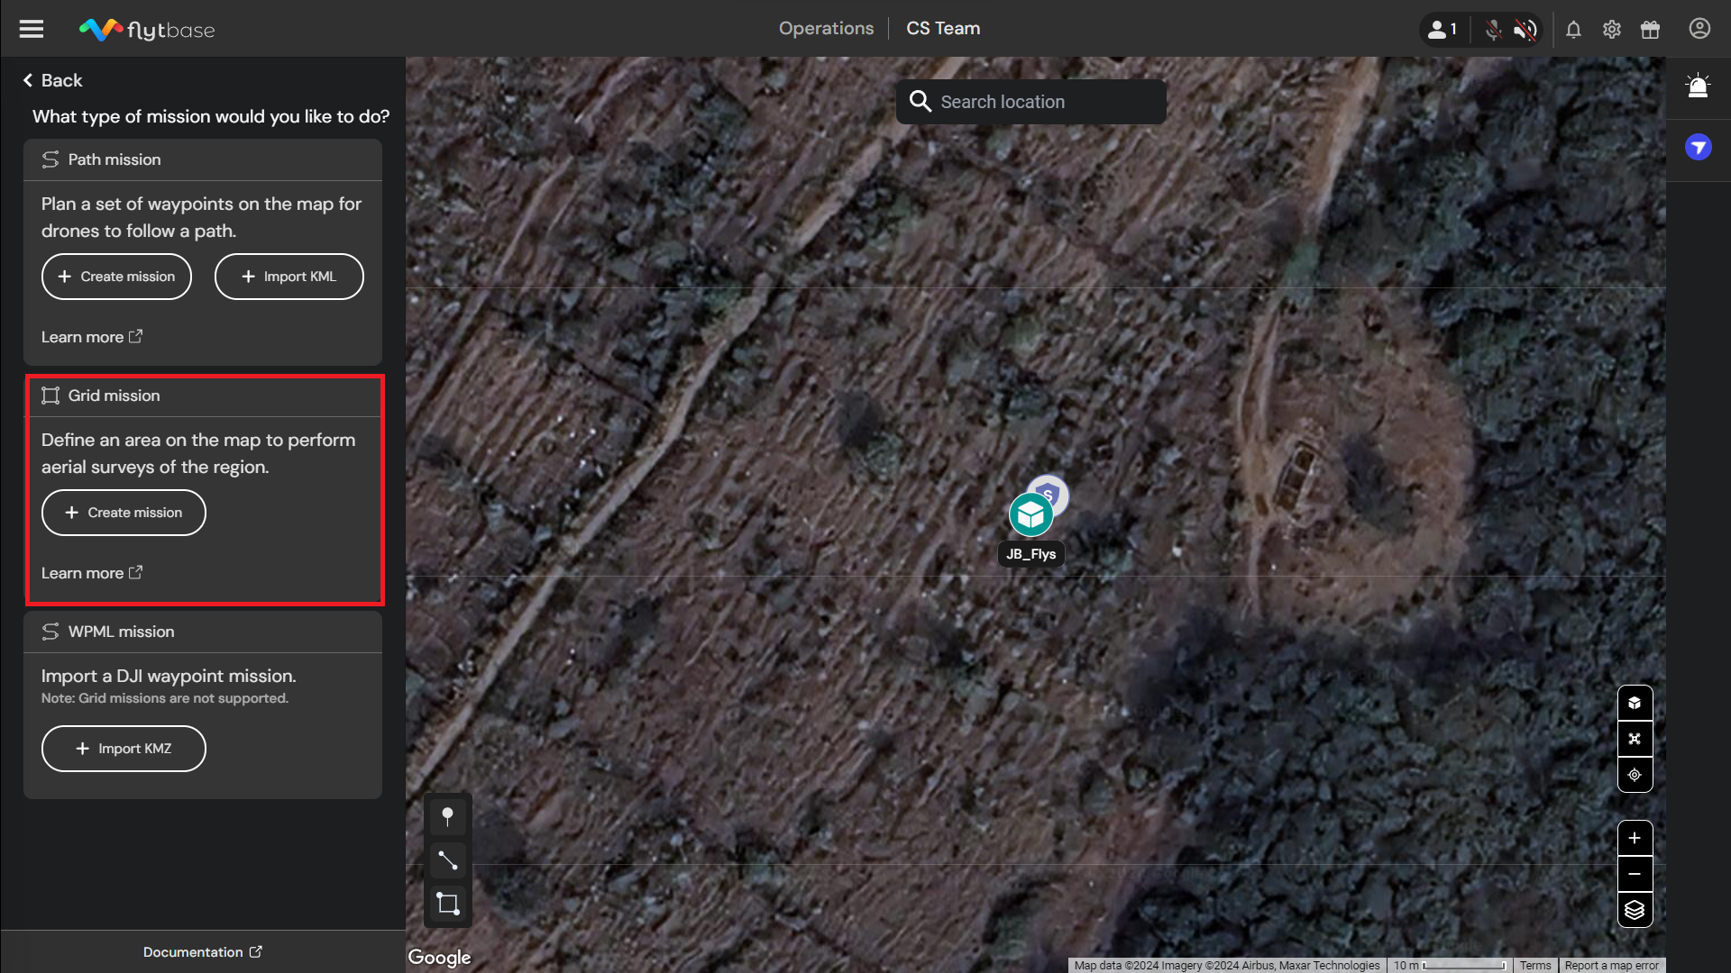
Task: Open the blue filter funnel button
Action: click(x=1698, y=147)
